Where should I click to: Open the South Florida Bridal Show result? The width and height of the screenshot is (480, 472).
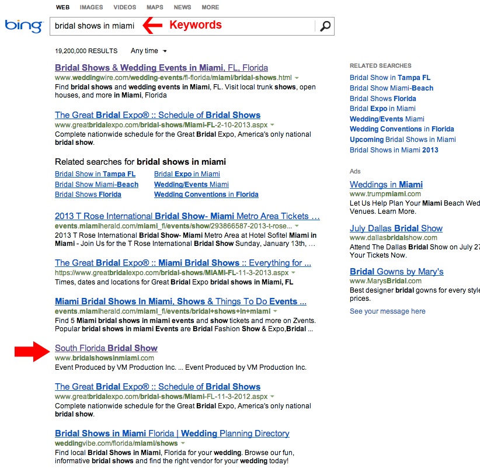106,348
